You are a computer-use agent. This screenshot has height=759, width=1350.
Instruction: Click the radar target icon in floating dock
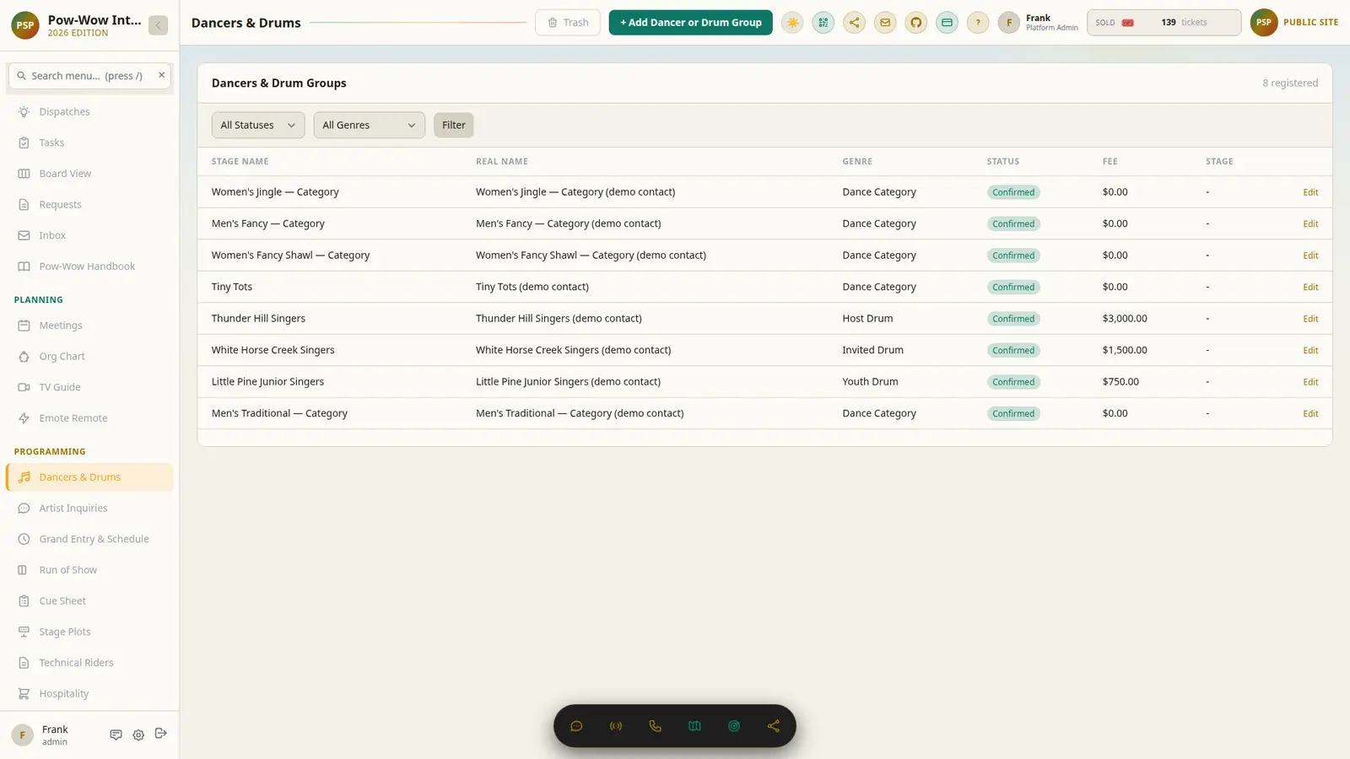pos(734,726)
